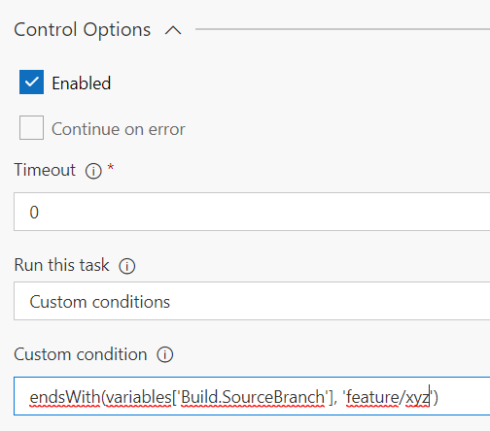This screenshot has height=431, width=490.
Task: Show info tooltip for Timeout
Action: pos(93,171)
